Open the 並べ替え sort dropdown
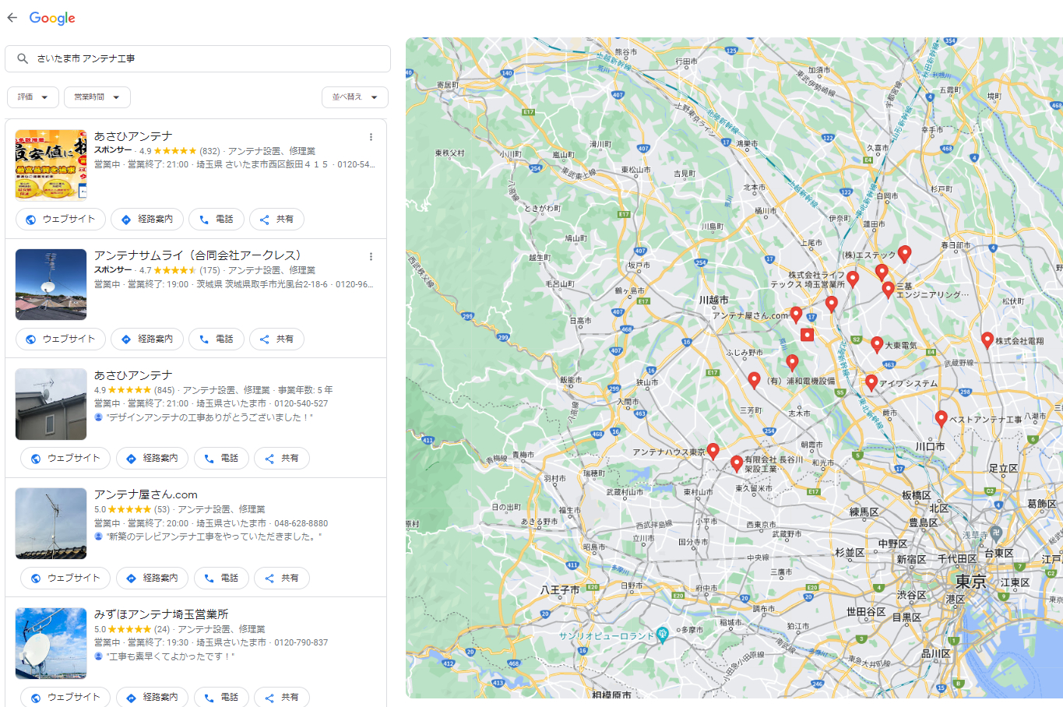1063x707 pixels. pos(354,97)
